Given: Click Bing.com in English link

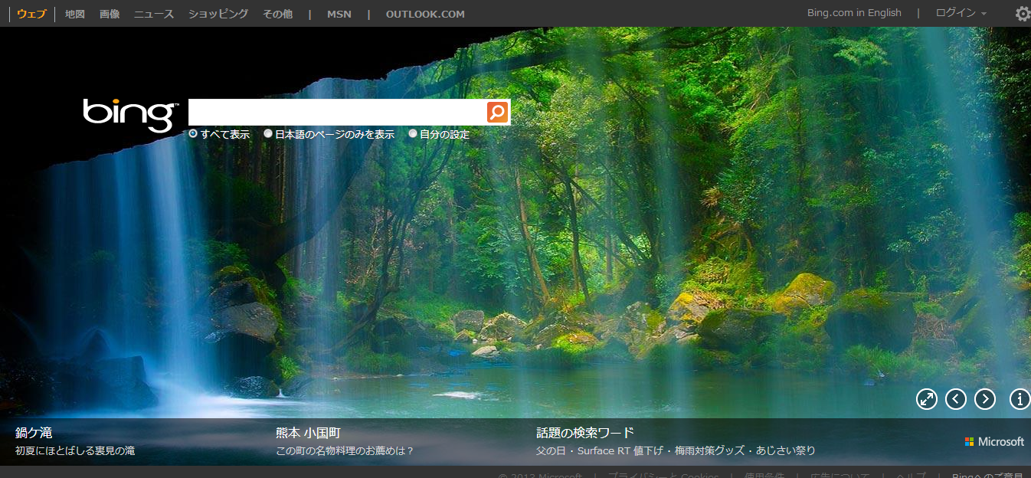Looking at the screenshot, I should click(854, 13).
